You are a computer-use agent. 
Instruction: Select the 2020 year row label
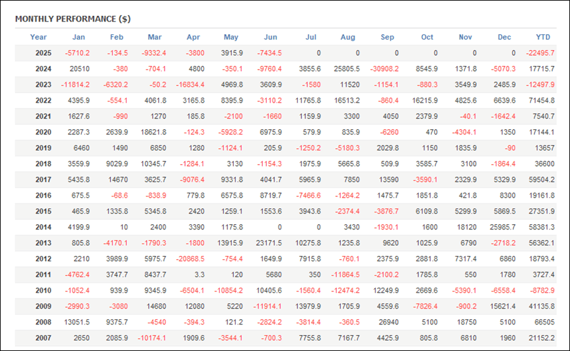click(43, 132)
